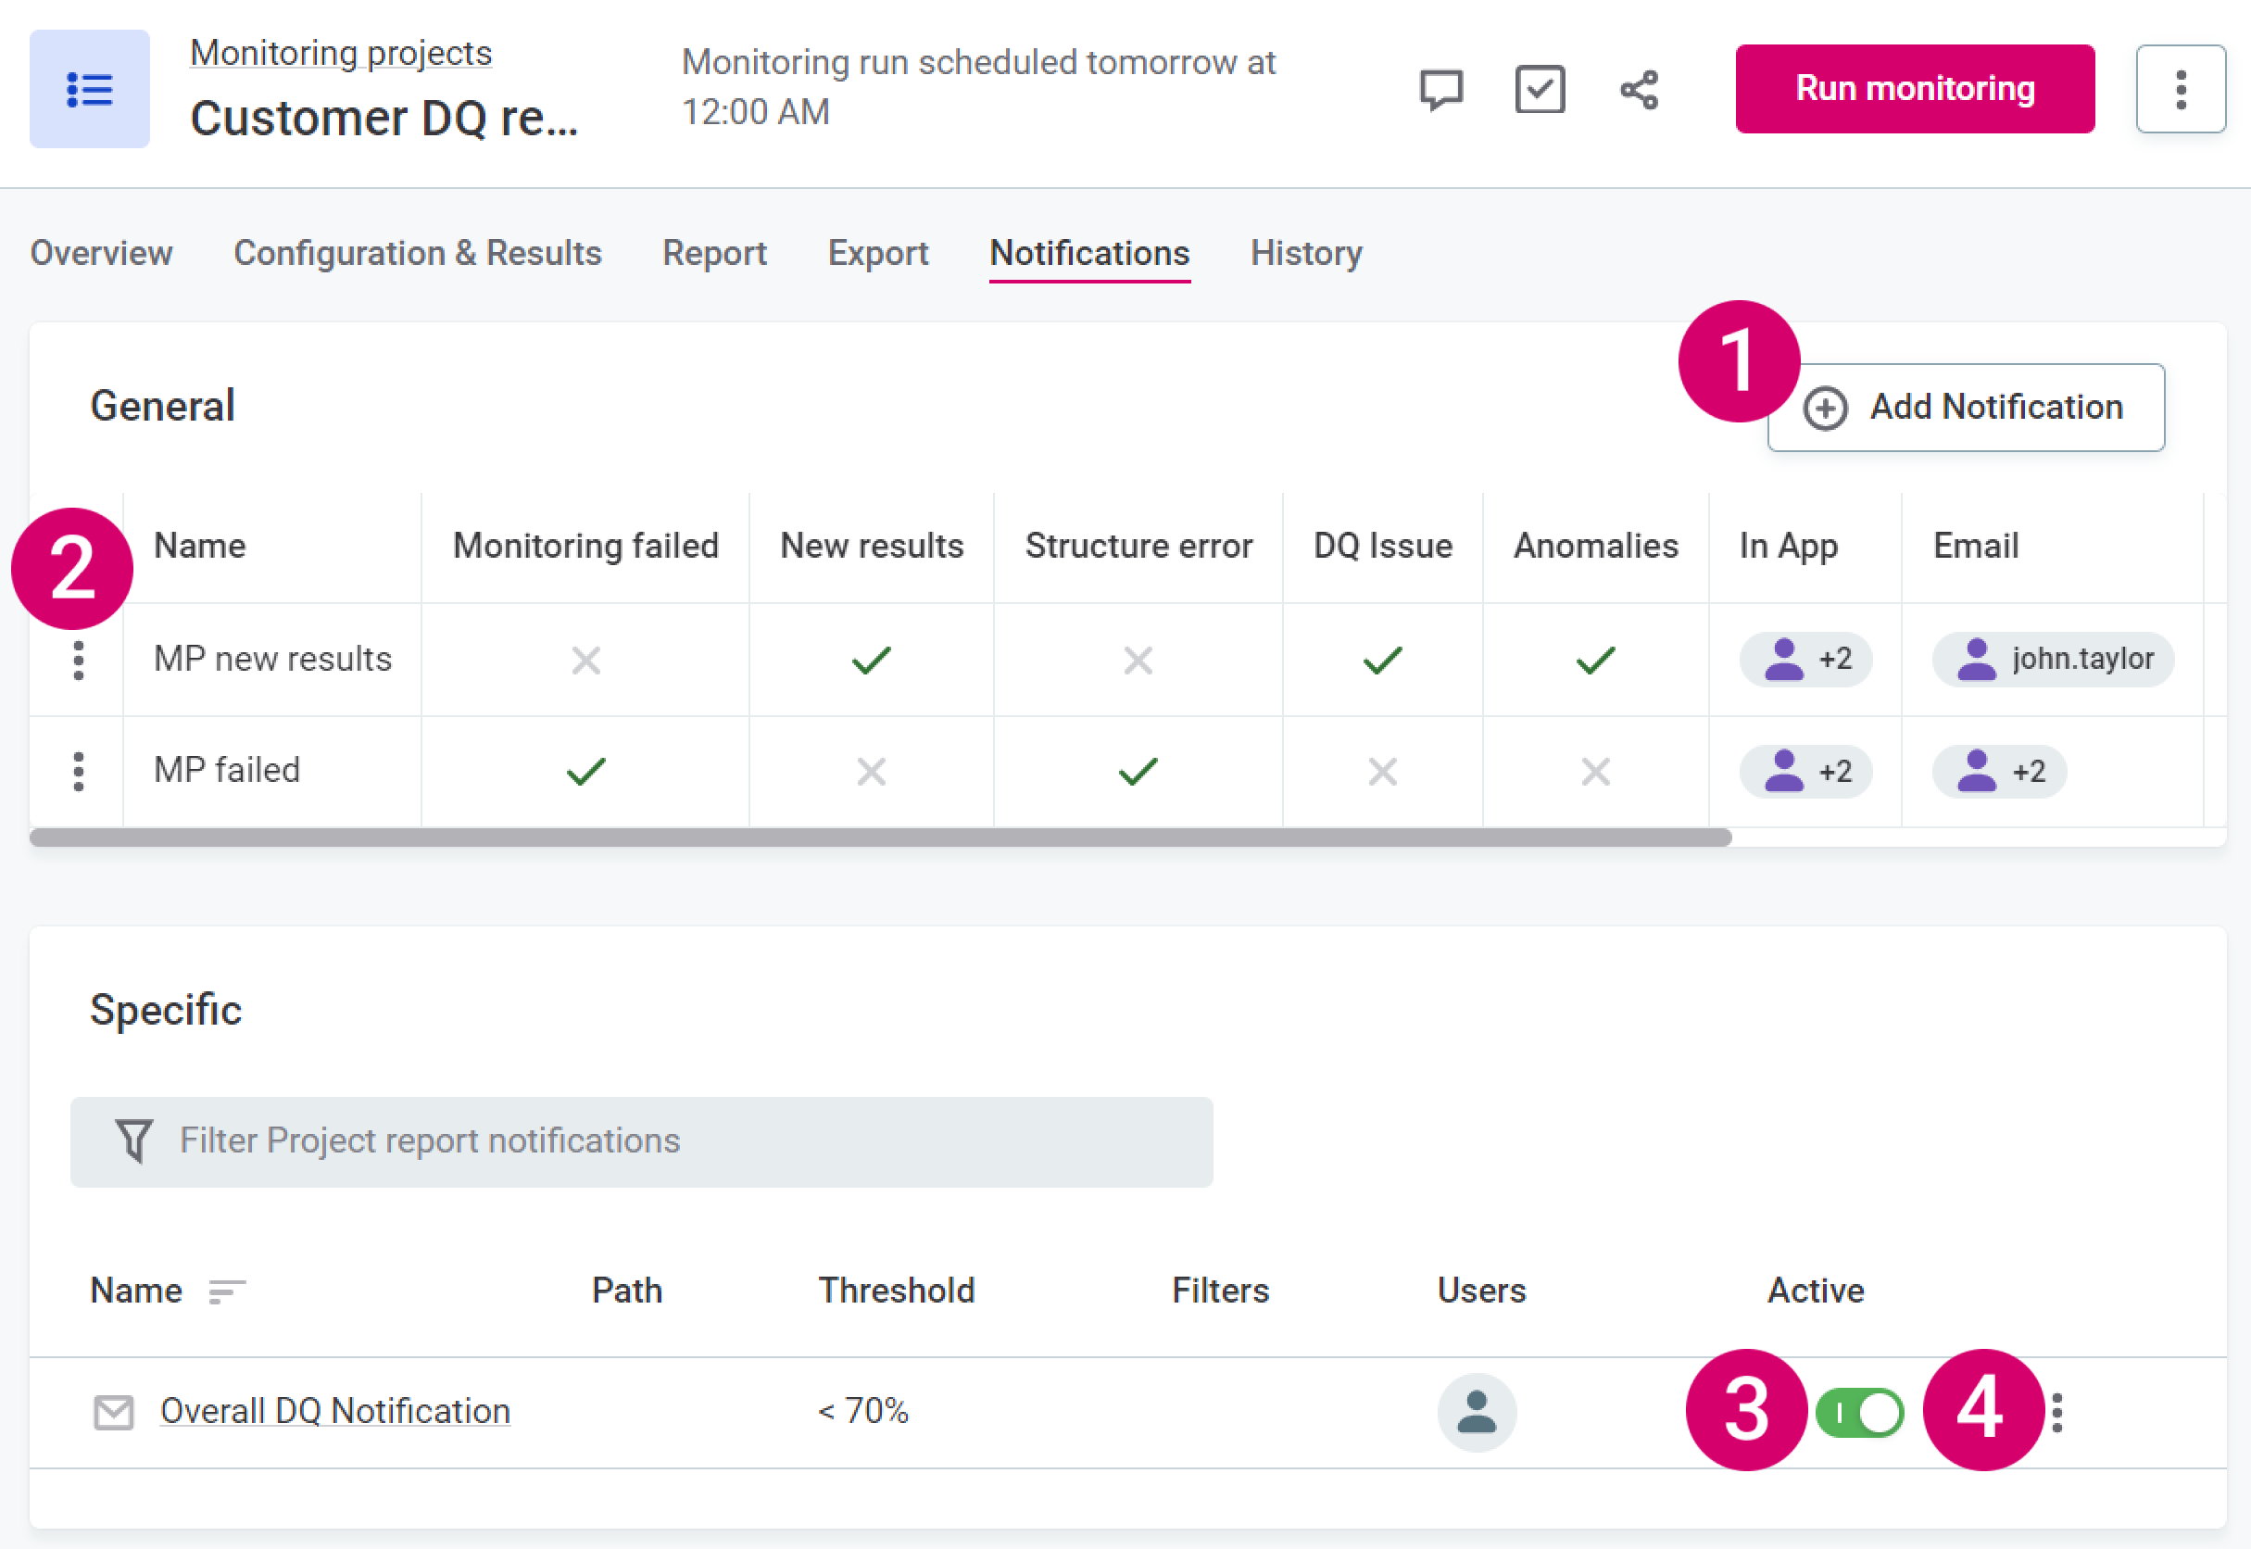
Task: Open options menu for Overall DQ Notification row
Action: pos(2057,1413)
